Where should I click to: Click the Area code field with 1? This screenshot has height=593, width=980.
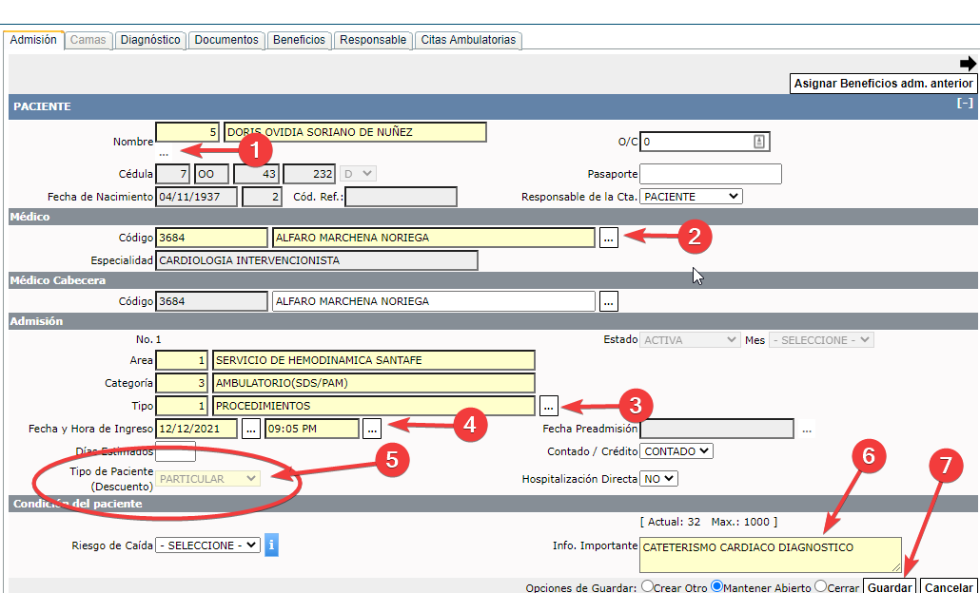[x=181, y=360]
